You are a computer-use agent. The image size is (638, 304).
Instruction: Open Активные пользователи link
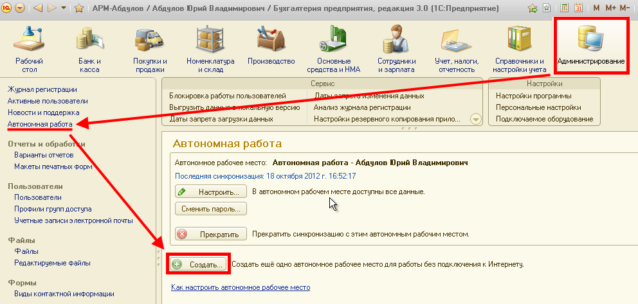pyautogui.click(x=48, y=101)
